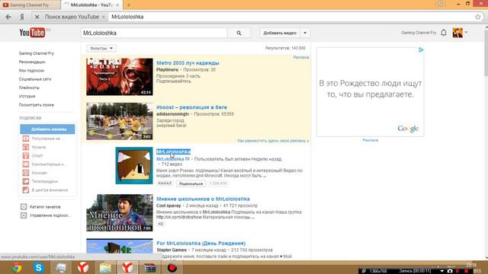Open the Мнение школьников video thumbnail
Screen dimensions: 488x274
pyautogui.click(x=120, y=213)
